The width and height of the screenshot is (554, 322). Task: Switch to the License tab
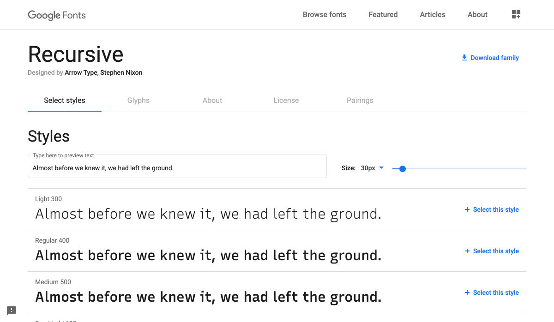[x=286, y=100]
